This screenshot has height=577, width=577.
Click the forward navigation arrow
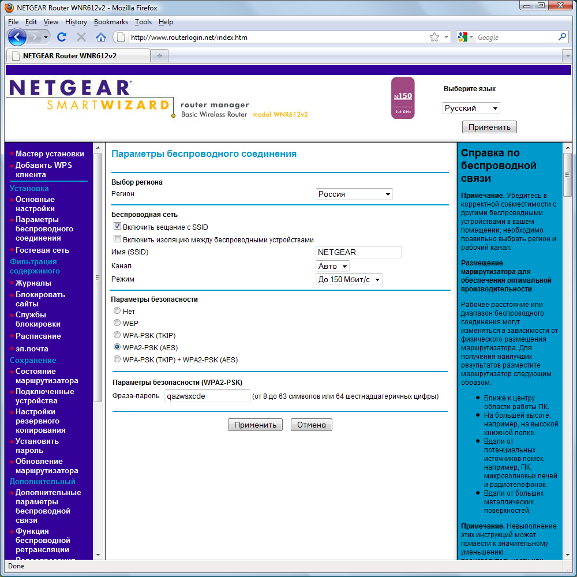(x=35, y=37)
